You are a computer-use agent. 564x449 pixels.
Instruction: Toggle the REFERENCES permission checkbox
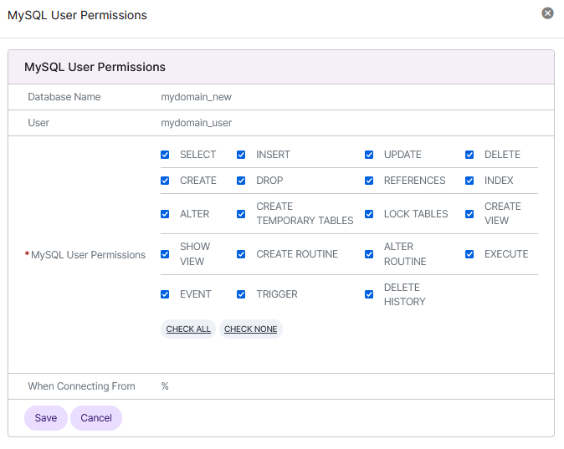point(369,181)
